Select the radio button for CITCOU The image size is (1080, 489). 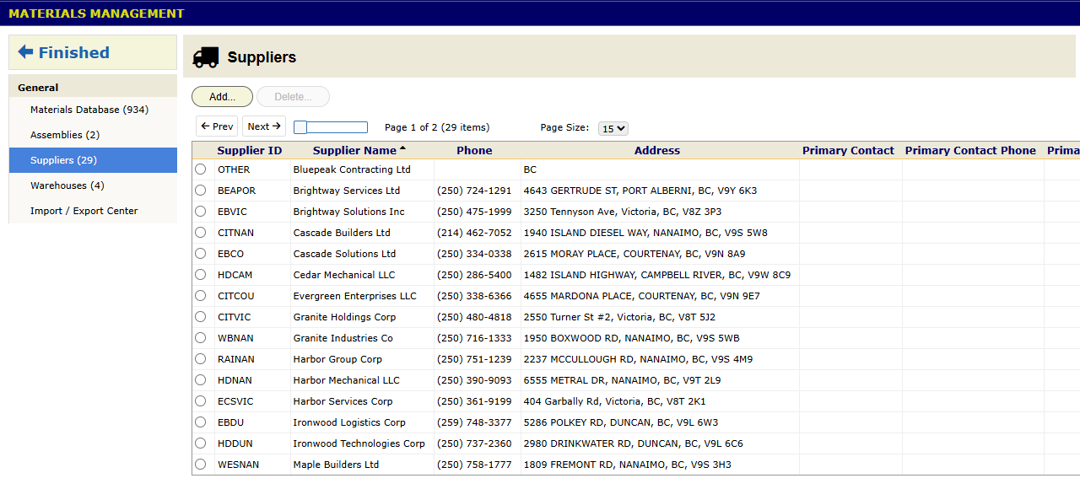[x=200, y=296]
